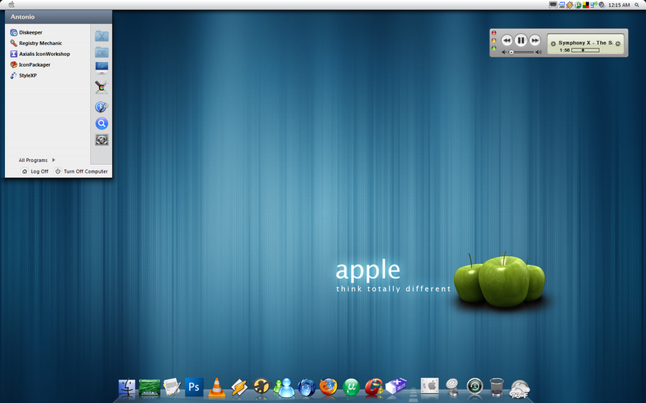The width and height of the screenshot is (646, 403).
Task: Open the blue globe browser icon in dock
Action: point(306,388)
